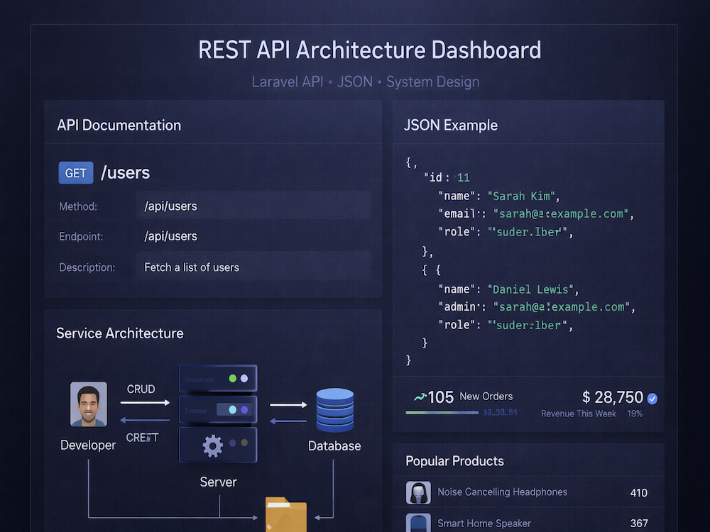
Task: Click the green status light on top server unit
Action: (x=233, y=378)
